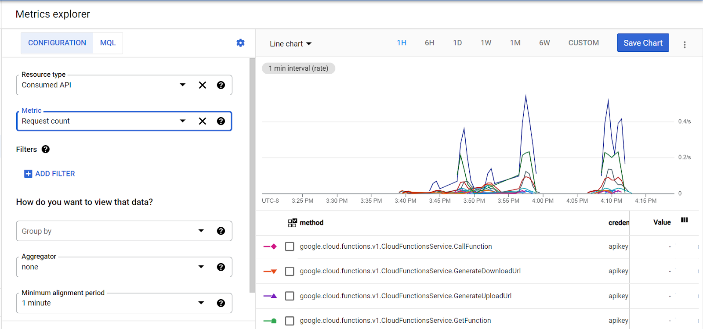This screenshot has width=703, height=329.
Task: Open the chart's three-dot more options menu
Action: point(685,45)
